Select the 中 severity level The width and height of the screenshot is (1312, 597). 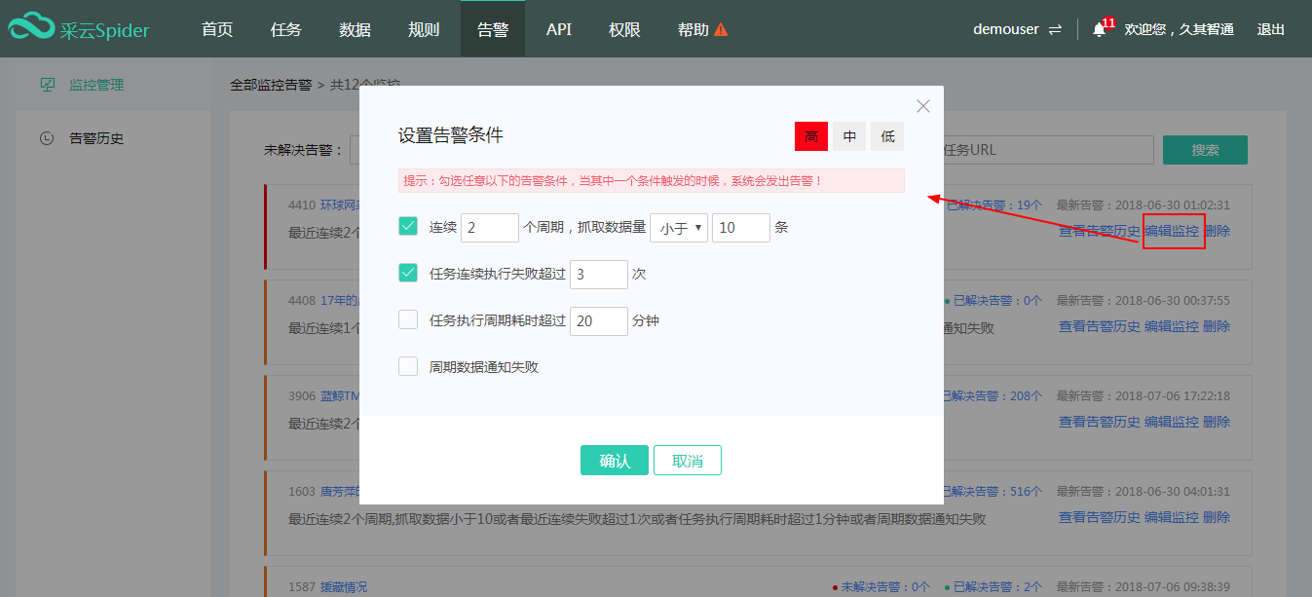[x=849, y=136]
